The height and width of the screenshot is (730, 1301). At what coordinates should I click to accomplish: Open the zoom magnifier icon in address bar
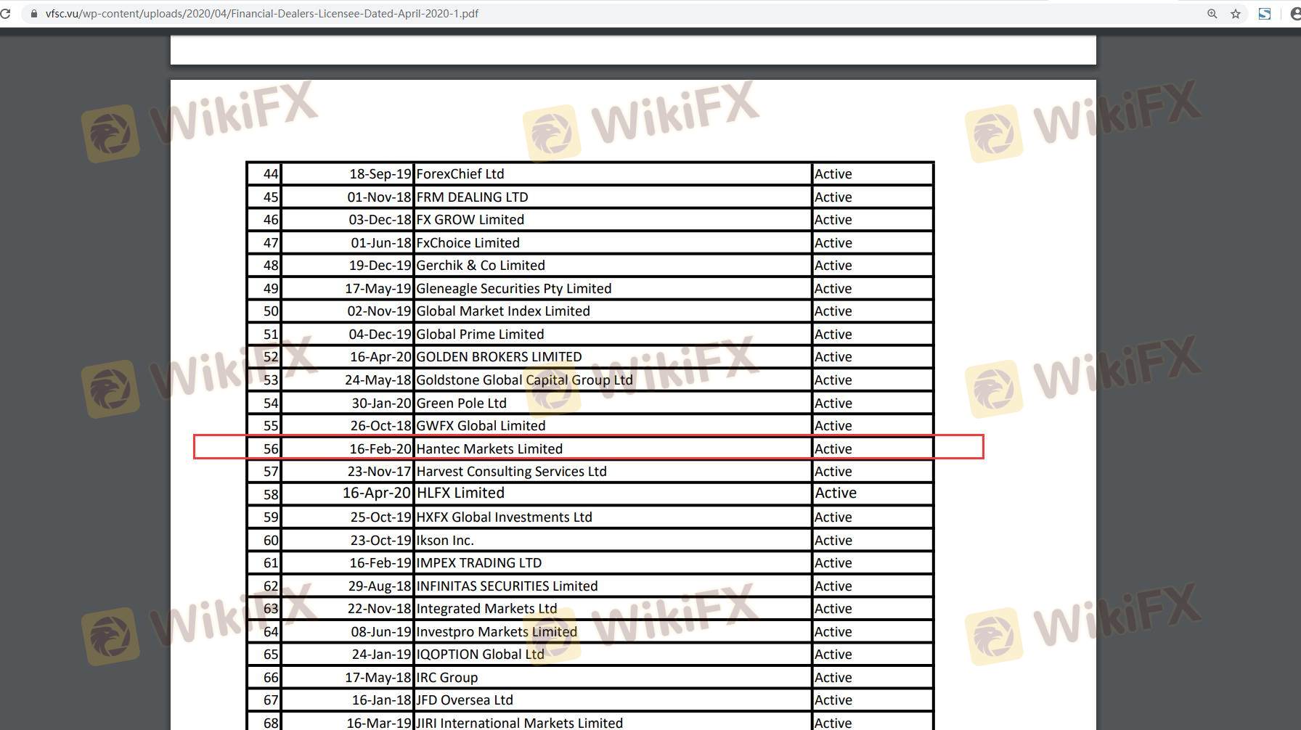(1212, 14)
